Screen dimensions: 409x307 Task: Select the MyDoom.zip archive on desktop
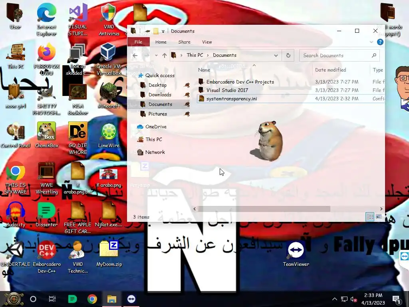pyautogui.click(x=109, y=254)
